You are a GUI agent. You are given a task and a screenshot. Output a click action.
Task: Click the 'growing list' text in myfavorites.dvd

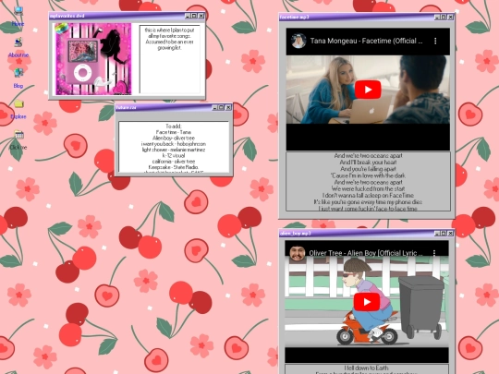170,48
